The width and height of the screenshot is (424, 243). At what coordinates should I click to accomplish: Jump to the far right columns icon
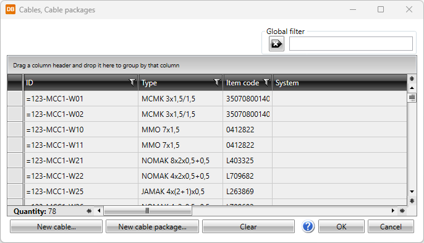pos(402,211)
